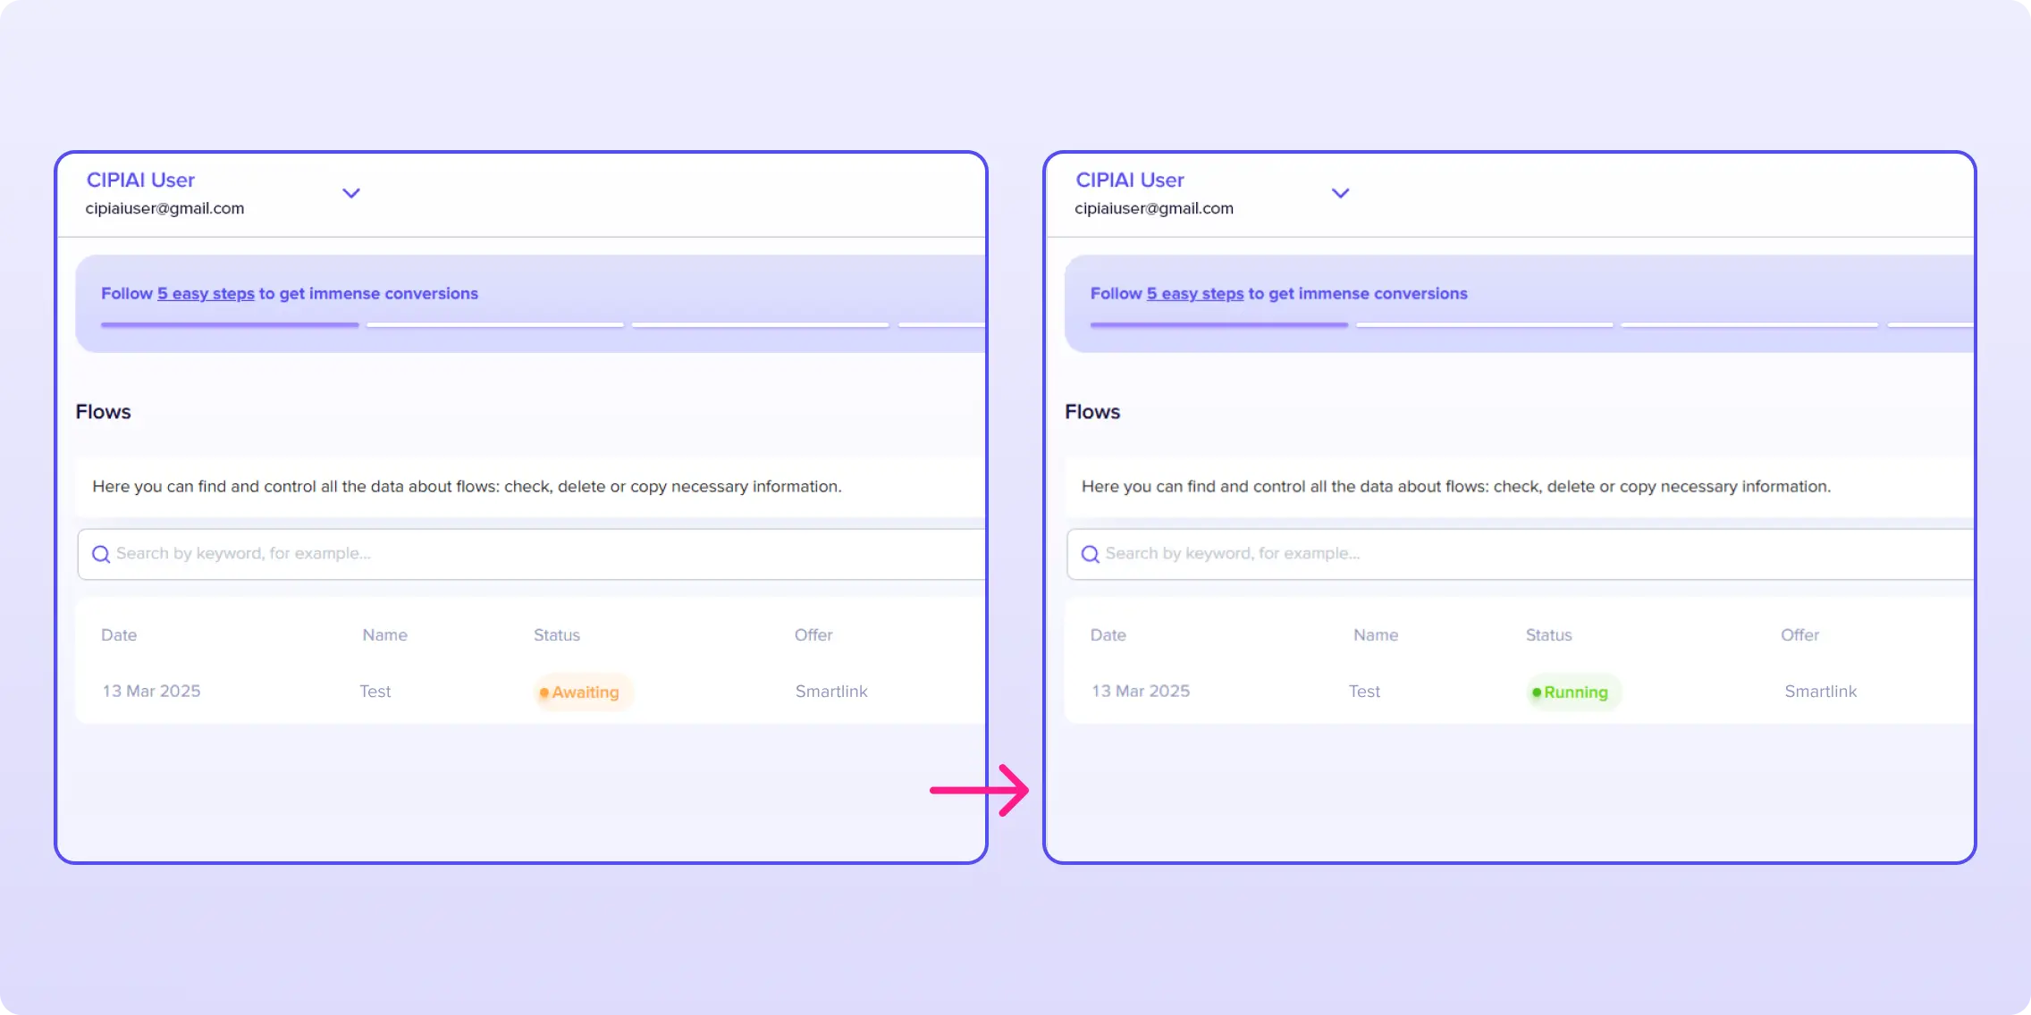Click the third progress step in the left panel
Image resolution: width=2031 pixels, height=1015 pixels.
(x=760, y=324)
